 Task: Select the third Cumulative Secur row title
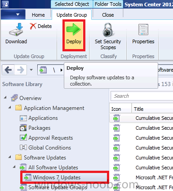point(154,138)
